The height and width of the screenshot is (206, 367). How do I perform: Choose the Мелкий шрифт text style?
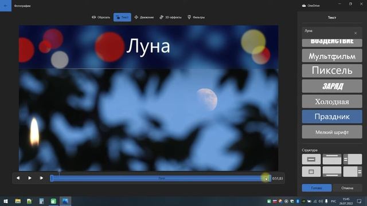(332, 132)
